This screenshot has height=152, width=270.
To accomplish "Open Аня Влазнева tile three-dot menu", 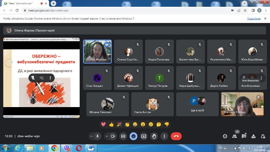I will pos(261,78).
